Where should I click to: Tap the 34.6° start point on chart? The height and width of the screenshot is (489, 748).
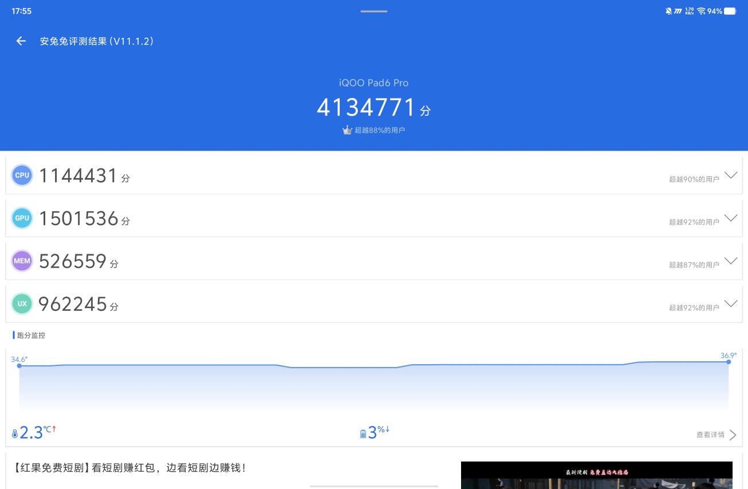coord(19,365)
